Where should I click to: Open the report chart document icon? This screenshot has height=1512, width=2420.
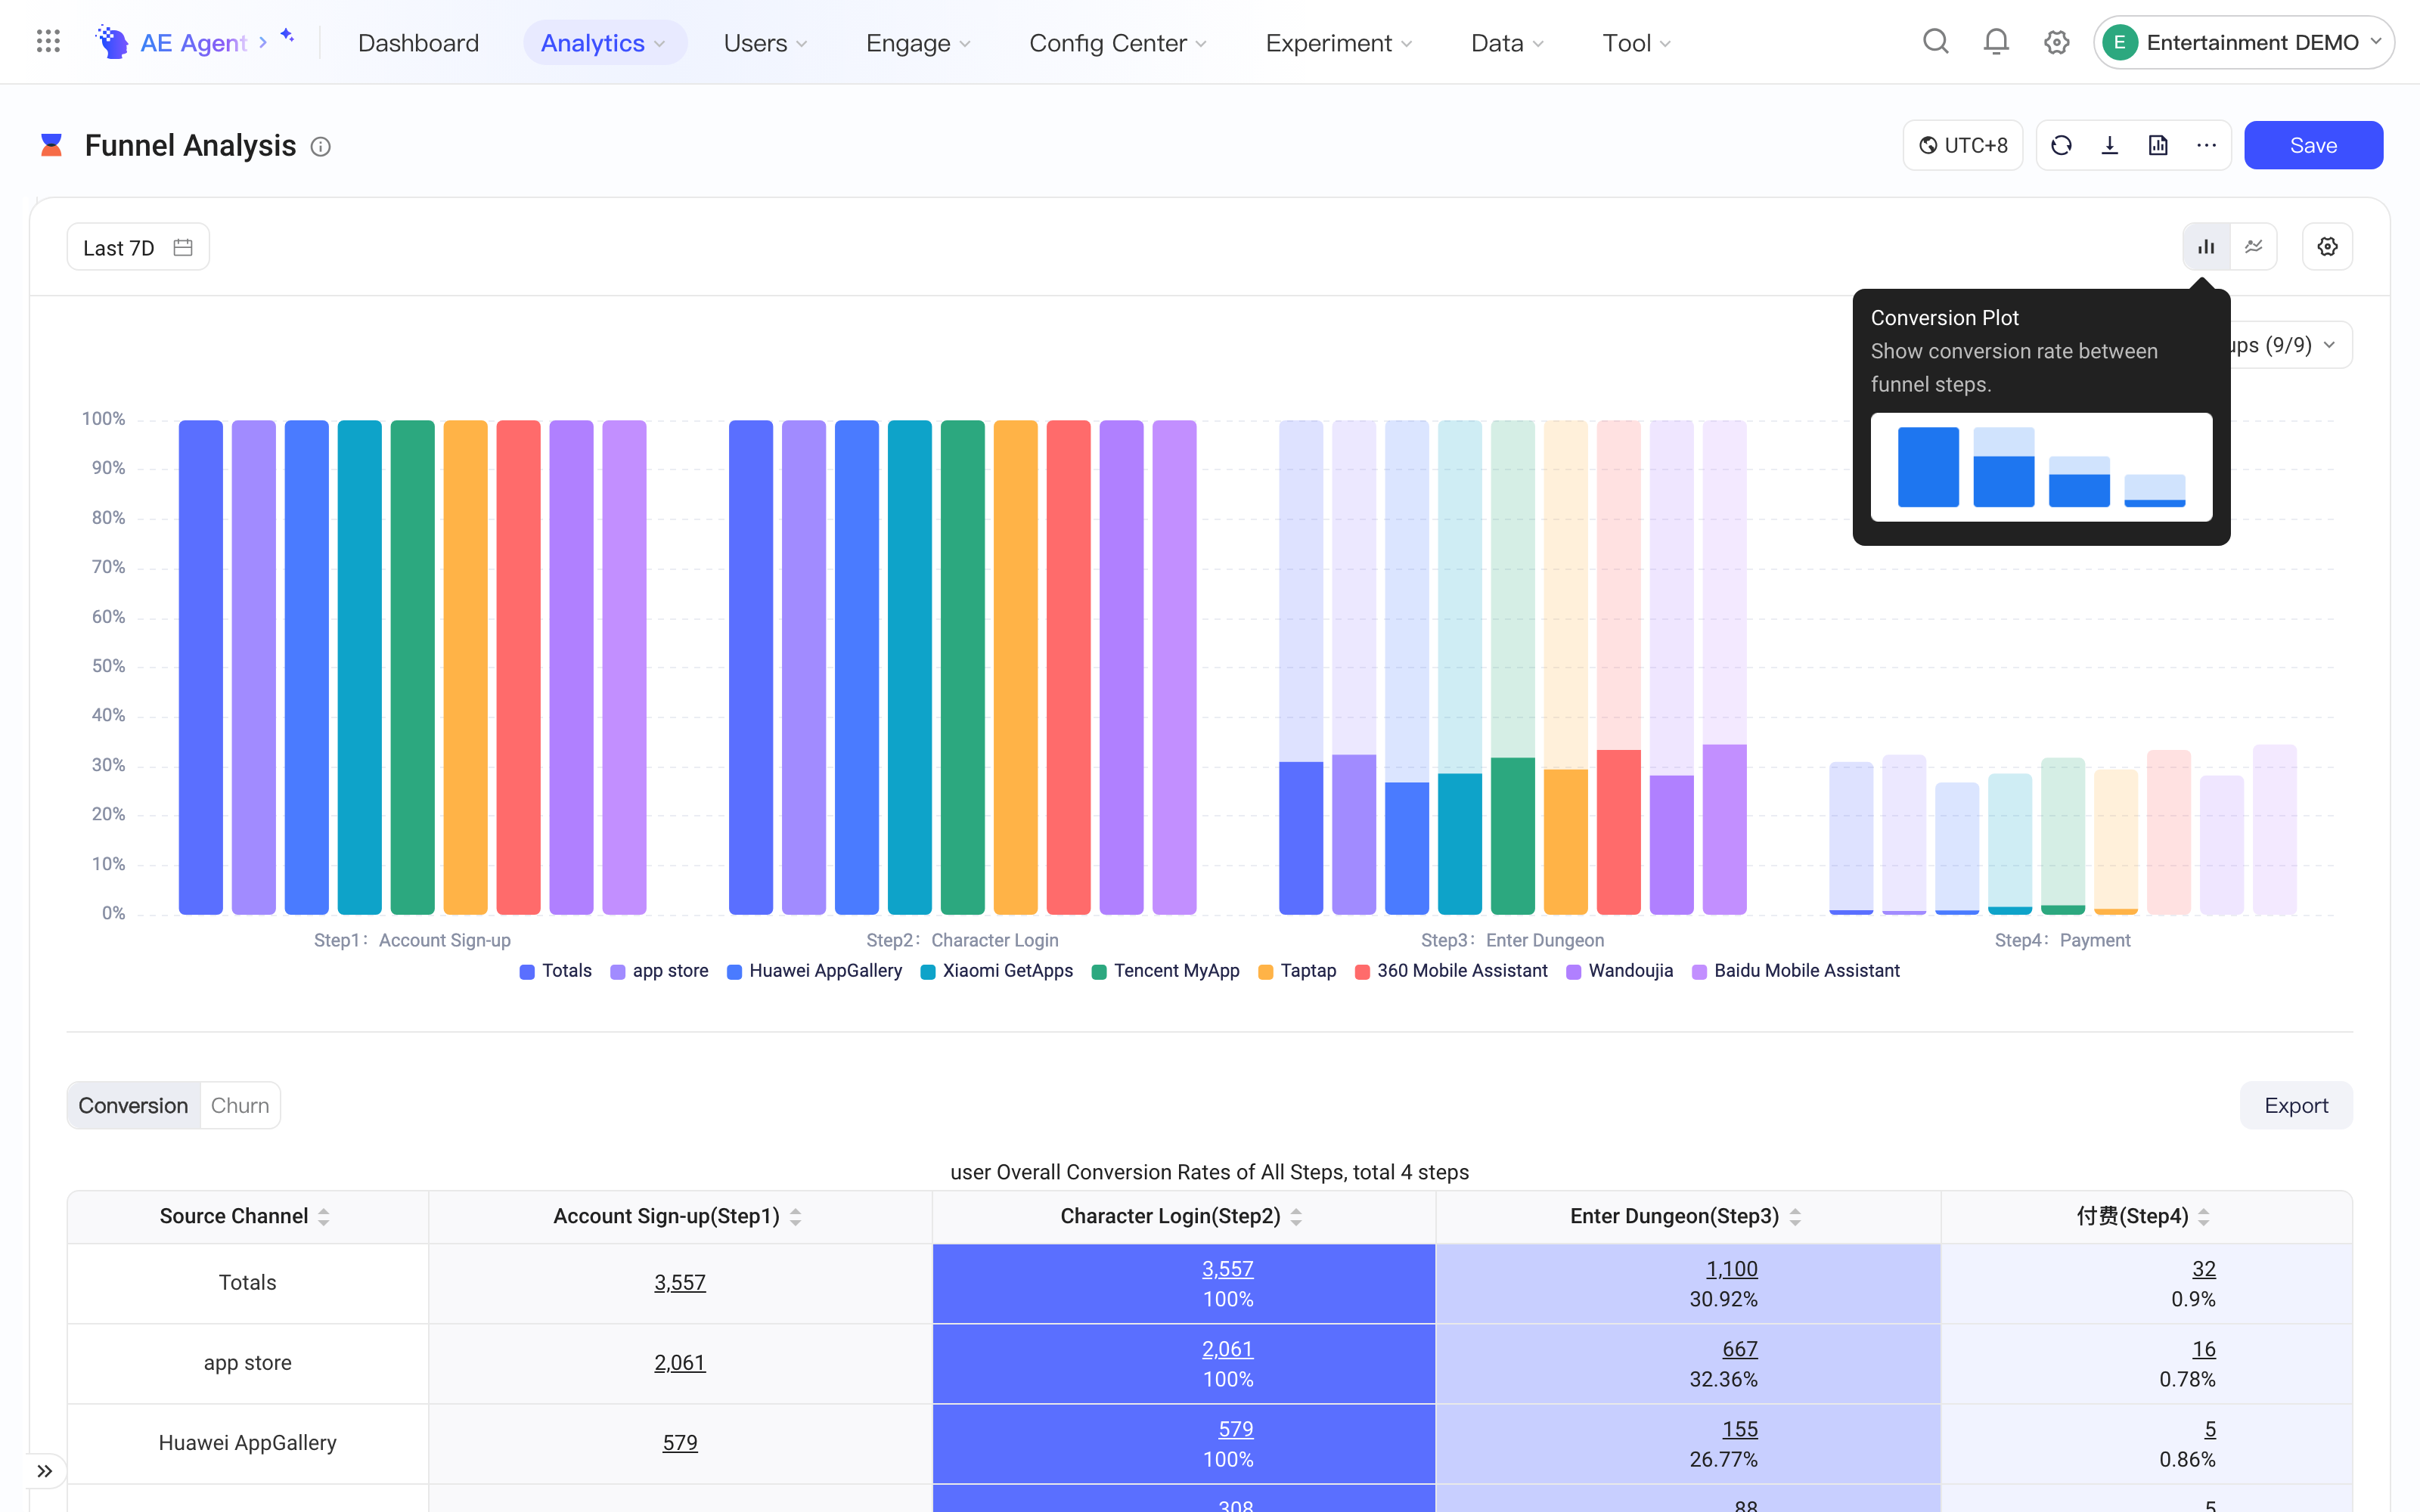(2158, 145)
